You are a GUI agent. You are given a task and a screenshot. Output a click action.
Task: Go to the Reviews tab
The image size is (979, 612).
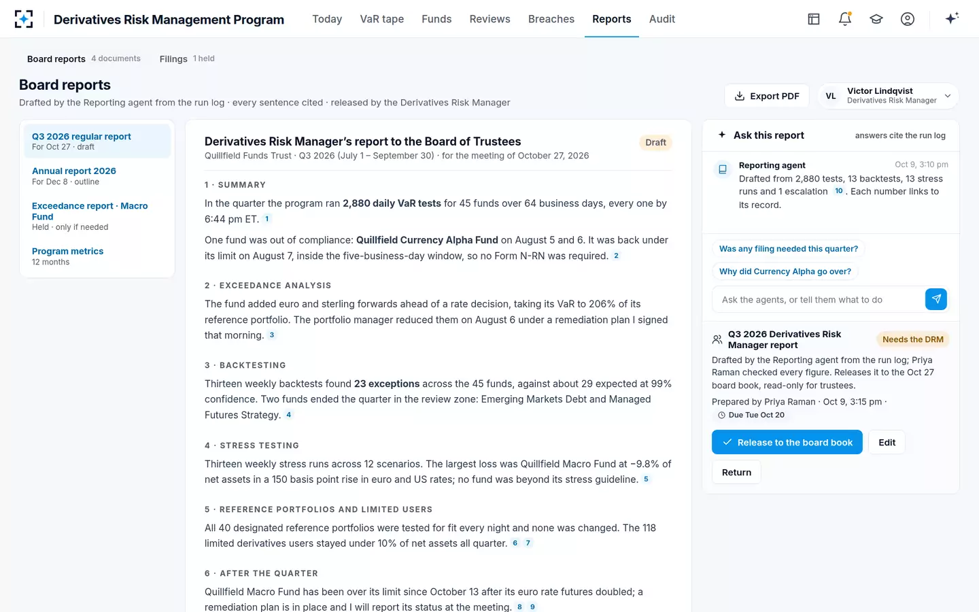tap(489, 19)
